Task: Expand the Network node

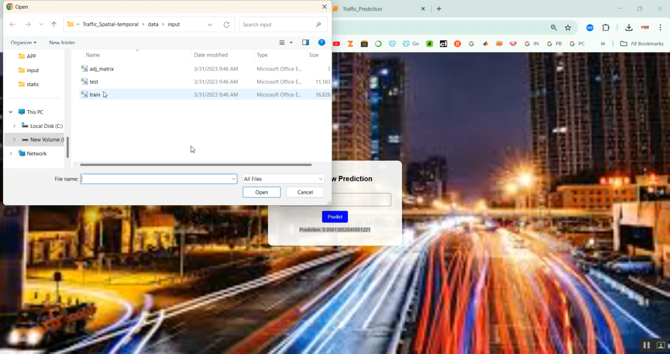Action: coord(11,153)
